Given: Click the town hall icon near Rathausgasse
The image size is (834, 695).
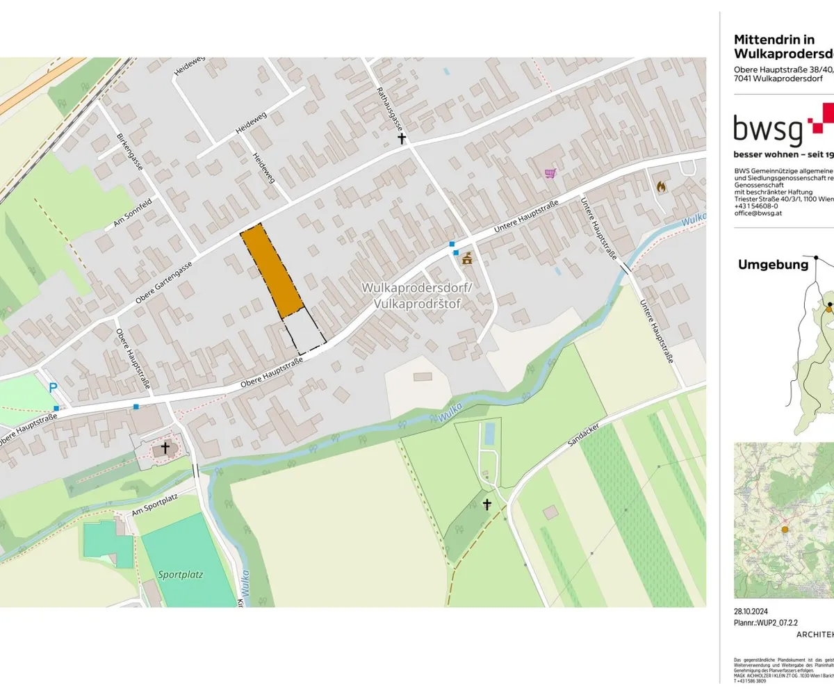Looking at the screenshot, I should [x=467, y=259].
